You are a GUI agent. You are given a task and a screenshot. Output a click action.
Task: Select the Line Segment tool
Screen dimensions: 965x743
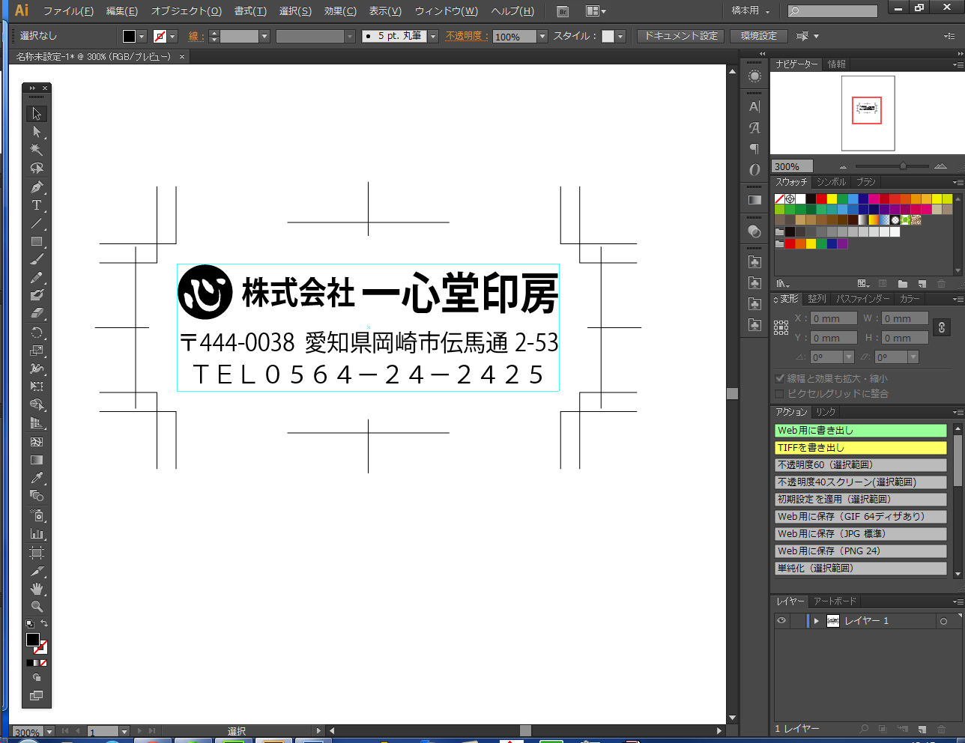(36, 223)
